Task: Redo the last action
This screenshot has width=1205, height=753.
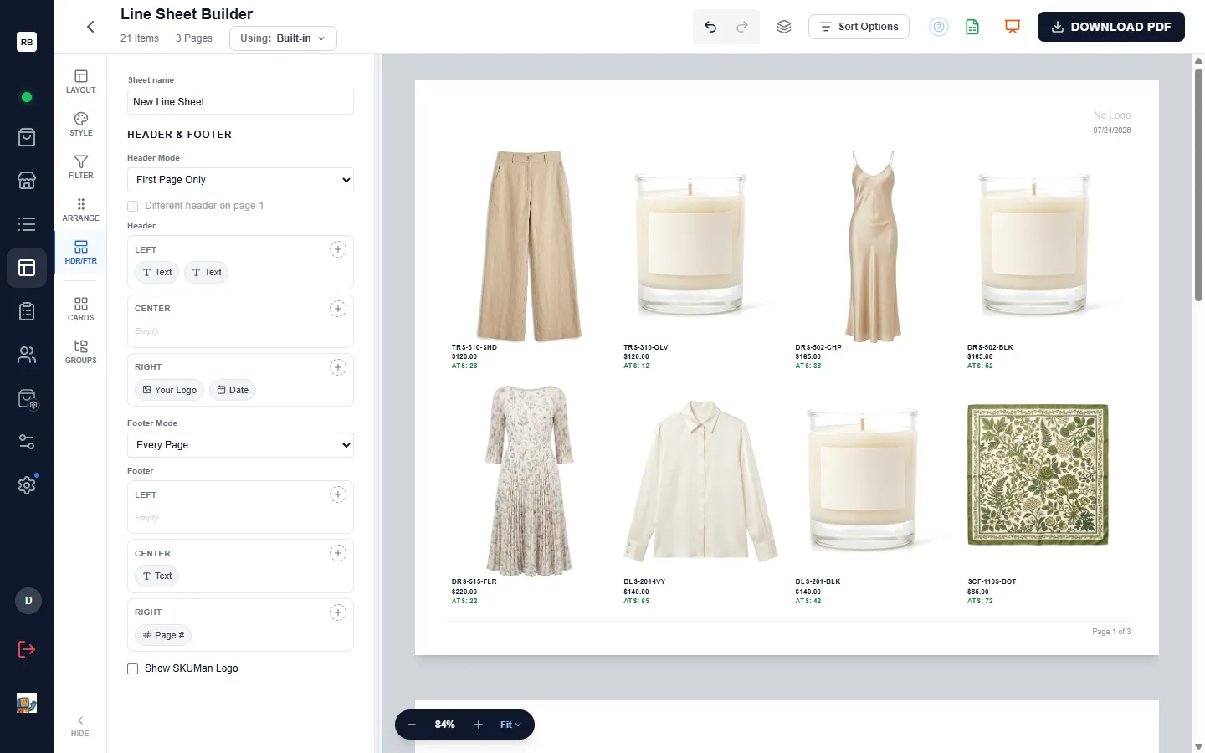Action: pyautogui.click(x=742, y=27)
